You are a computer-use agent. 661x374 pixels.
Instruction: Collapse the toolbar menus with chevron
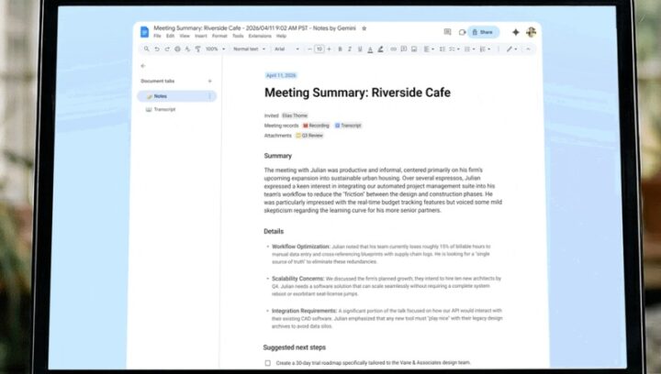coord(528,49)
